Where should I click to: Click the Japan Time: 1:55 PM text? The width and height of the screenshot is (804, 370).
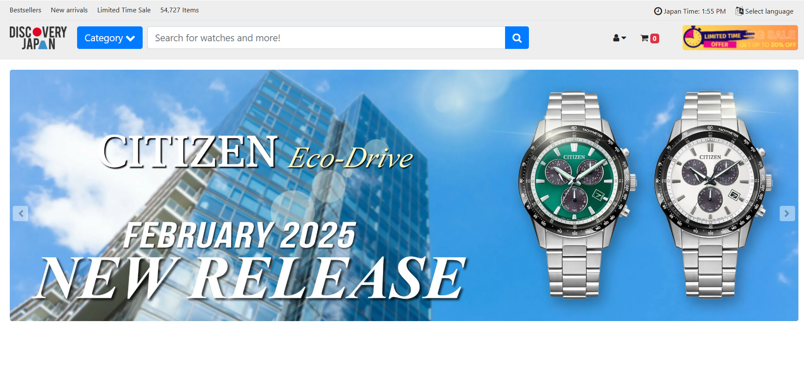pyautogui.click(x=695, y=11)
